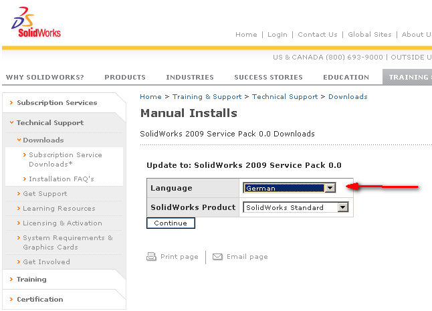Expand Certification section in sidebar

40,299
